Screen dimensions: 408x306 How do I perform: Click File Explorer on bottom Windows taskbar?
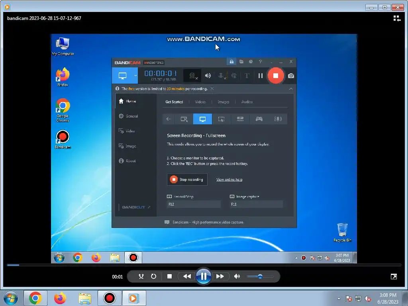point(85,298)
